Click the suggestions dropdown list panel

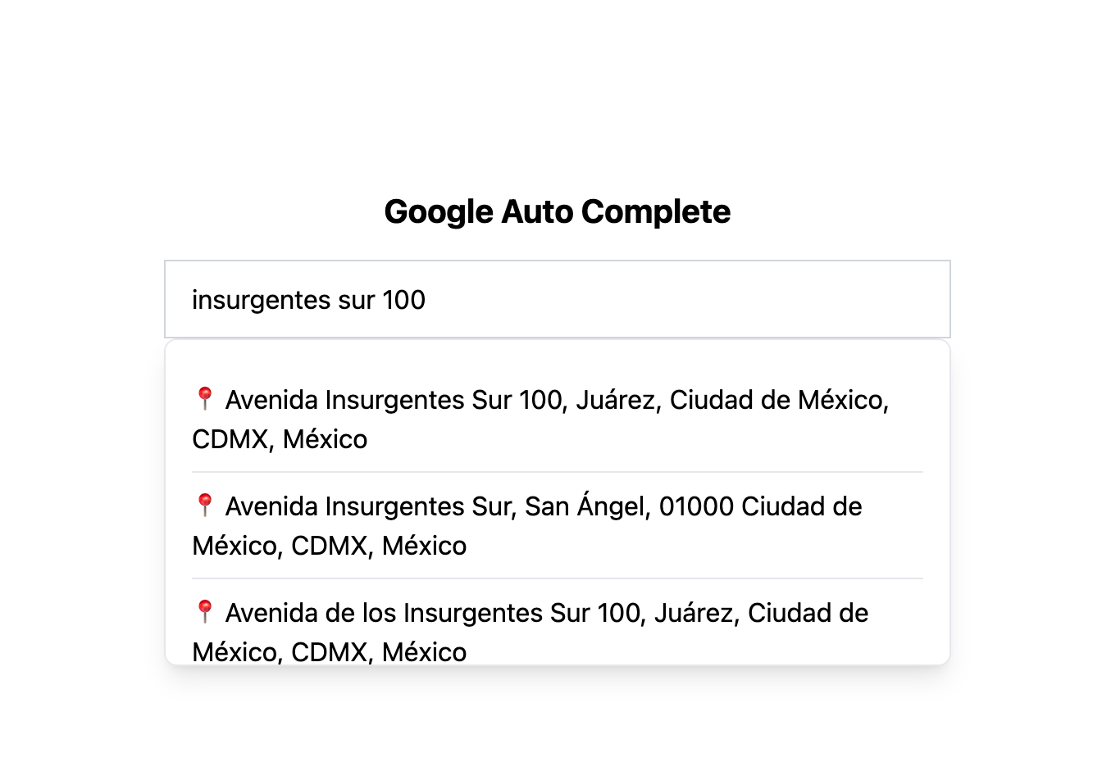tap(557, 504)
